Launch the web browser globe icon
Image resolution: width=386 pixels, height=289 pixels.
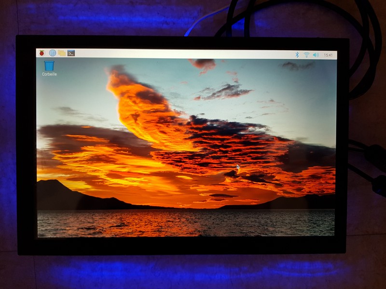click(x=53, y=53)
